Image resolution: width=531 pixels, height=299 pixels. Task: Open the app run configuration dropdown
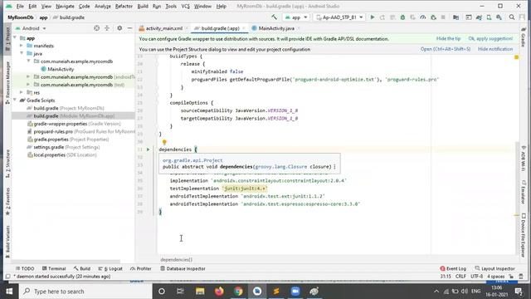coord(296,17)
